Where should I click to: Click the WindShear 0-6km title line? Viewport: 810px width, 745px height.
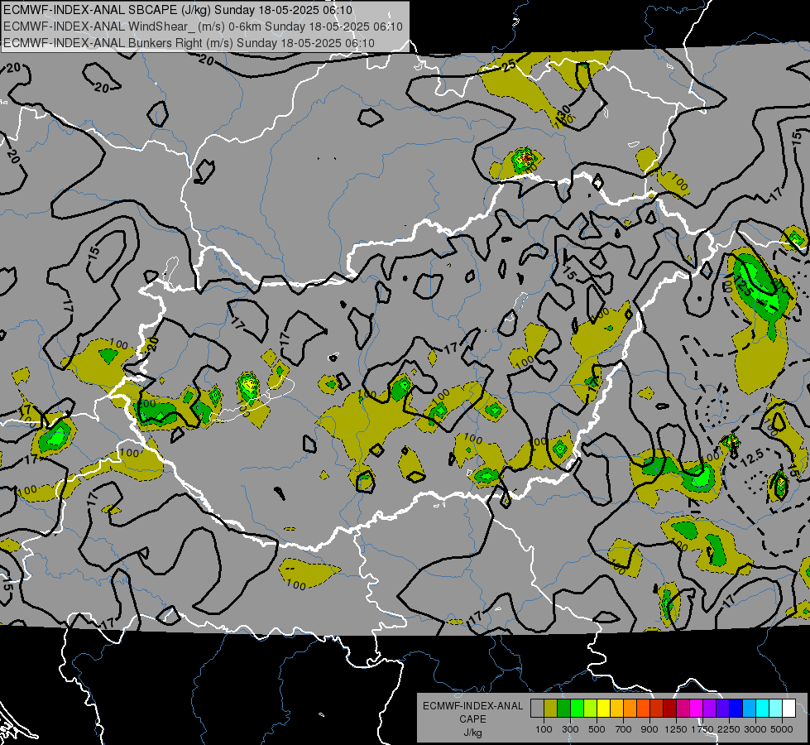(203, 26)
